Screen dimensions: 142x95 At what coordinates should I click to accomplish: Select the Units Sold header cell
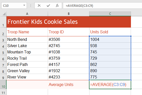[x=110, y=32]
